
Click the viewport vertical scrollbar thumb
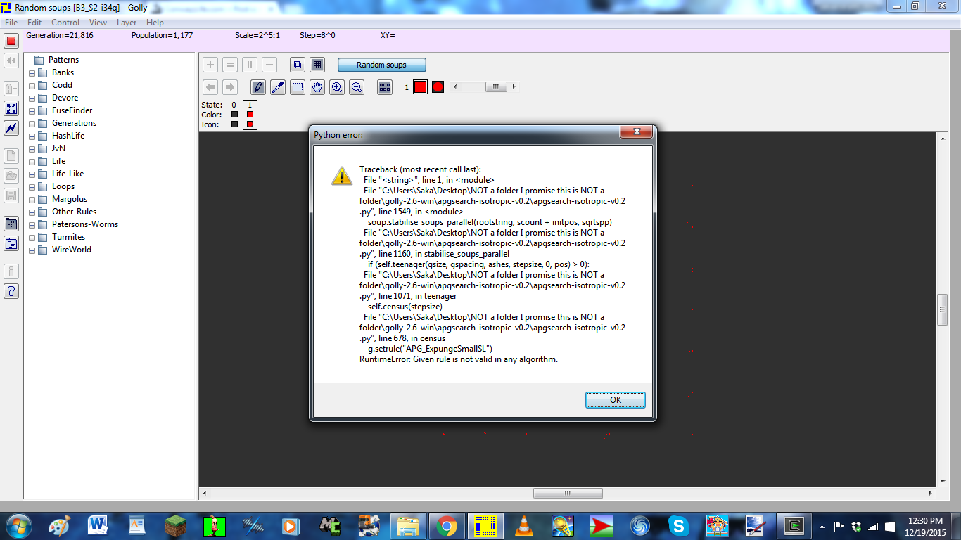943,309
